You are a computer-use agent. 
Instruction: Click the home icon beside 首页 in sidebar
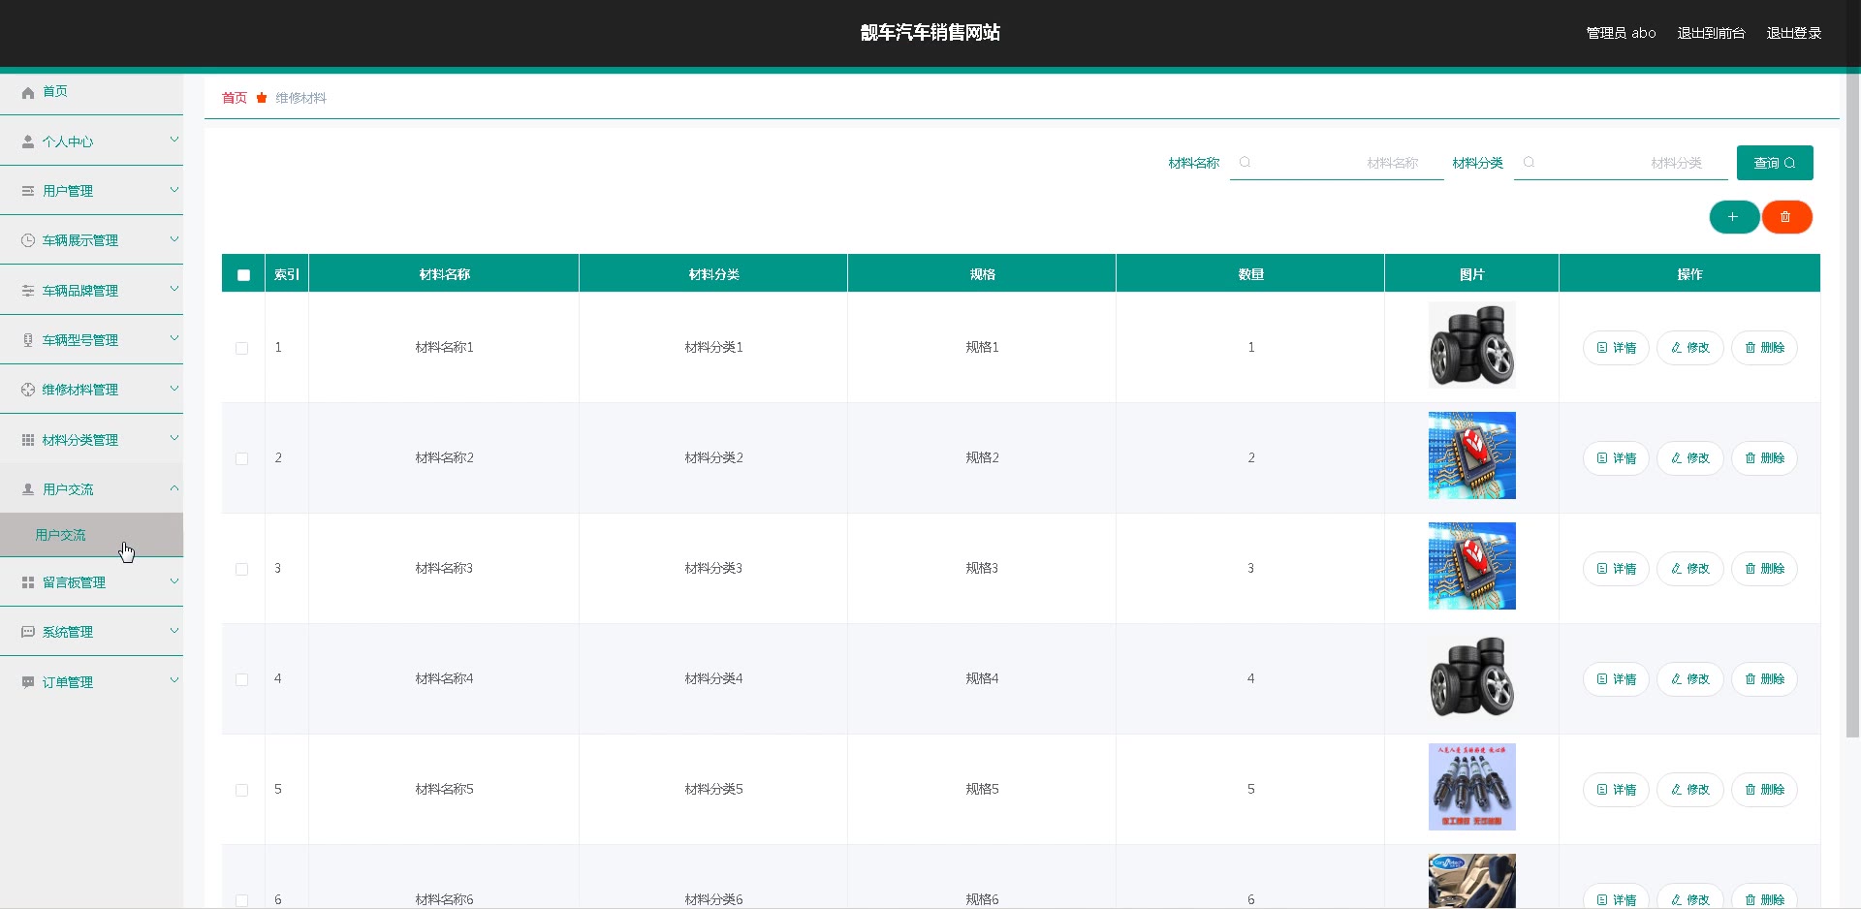click(28, 92)
